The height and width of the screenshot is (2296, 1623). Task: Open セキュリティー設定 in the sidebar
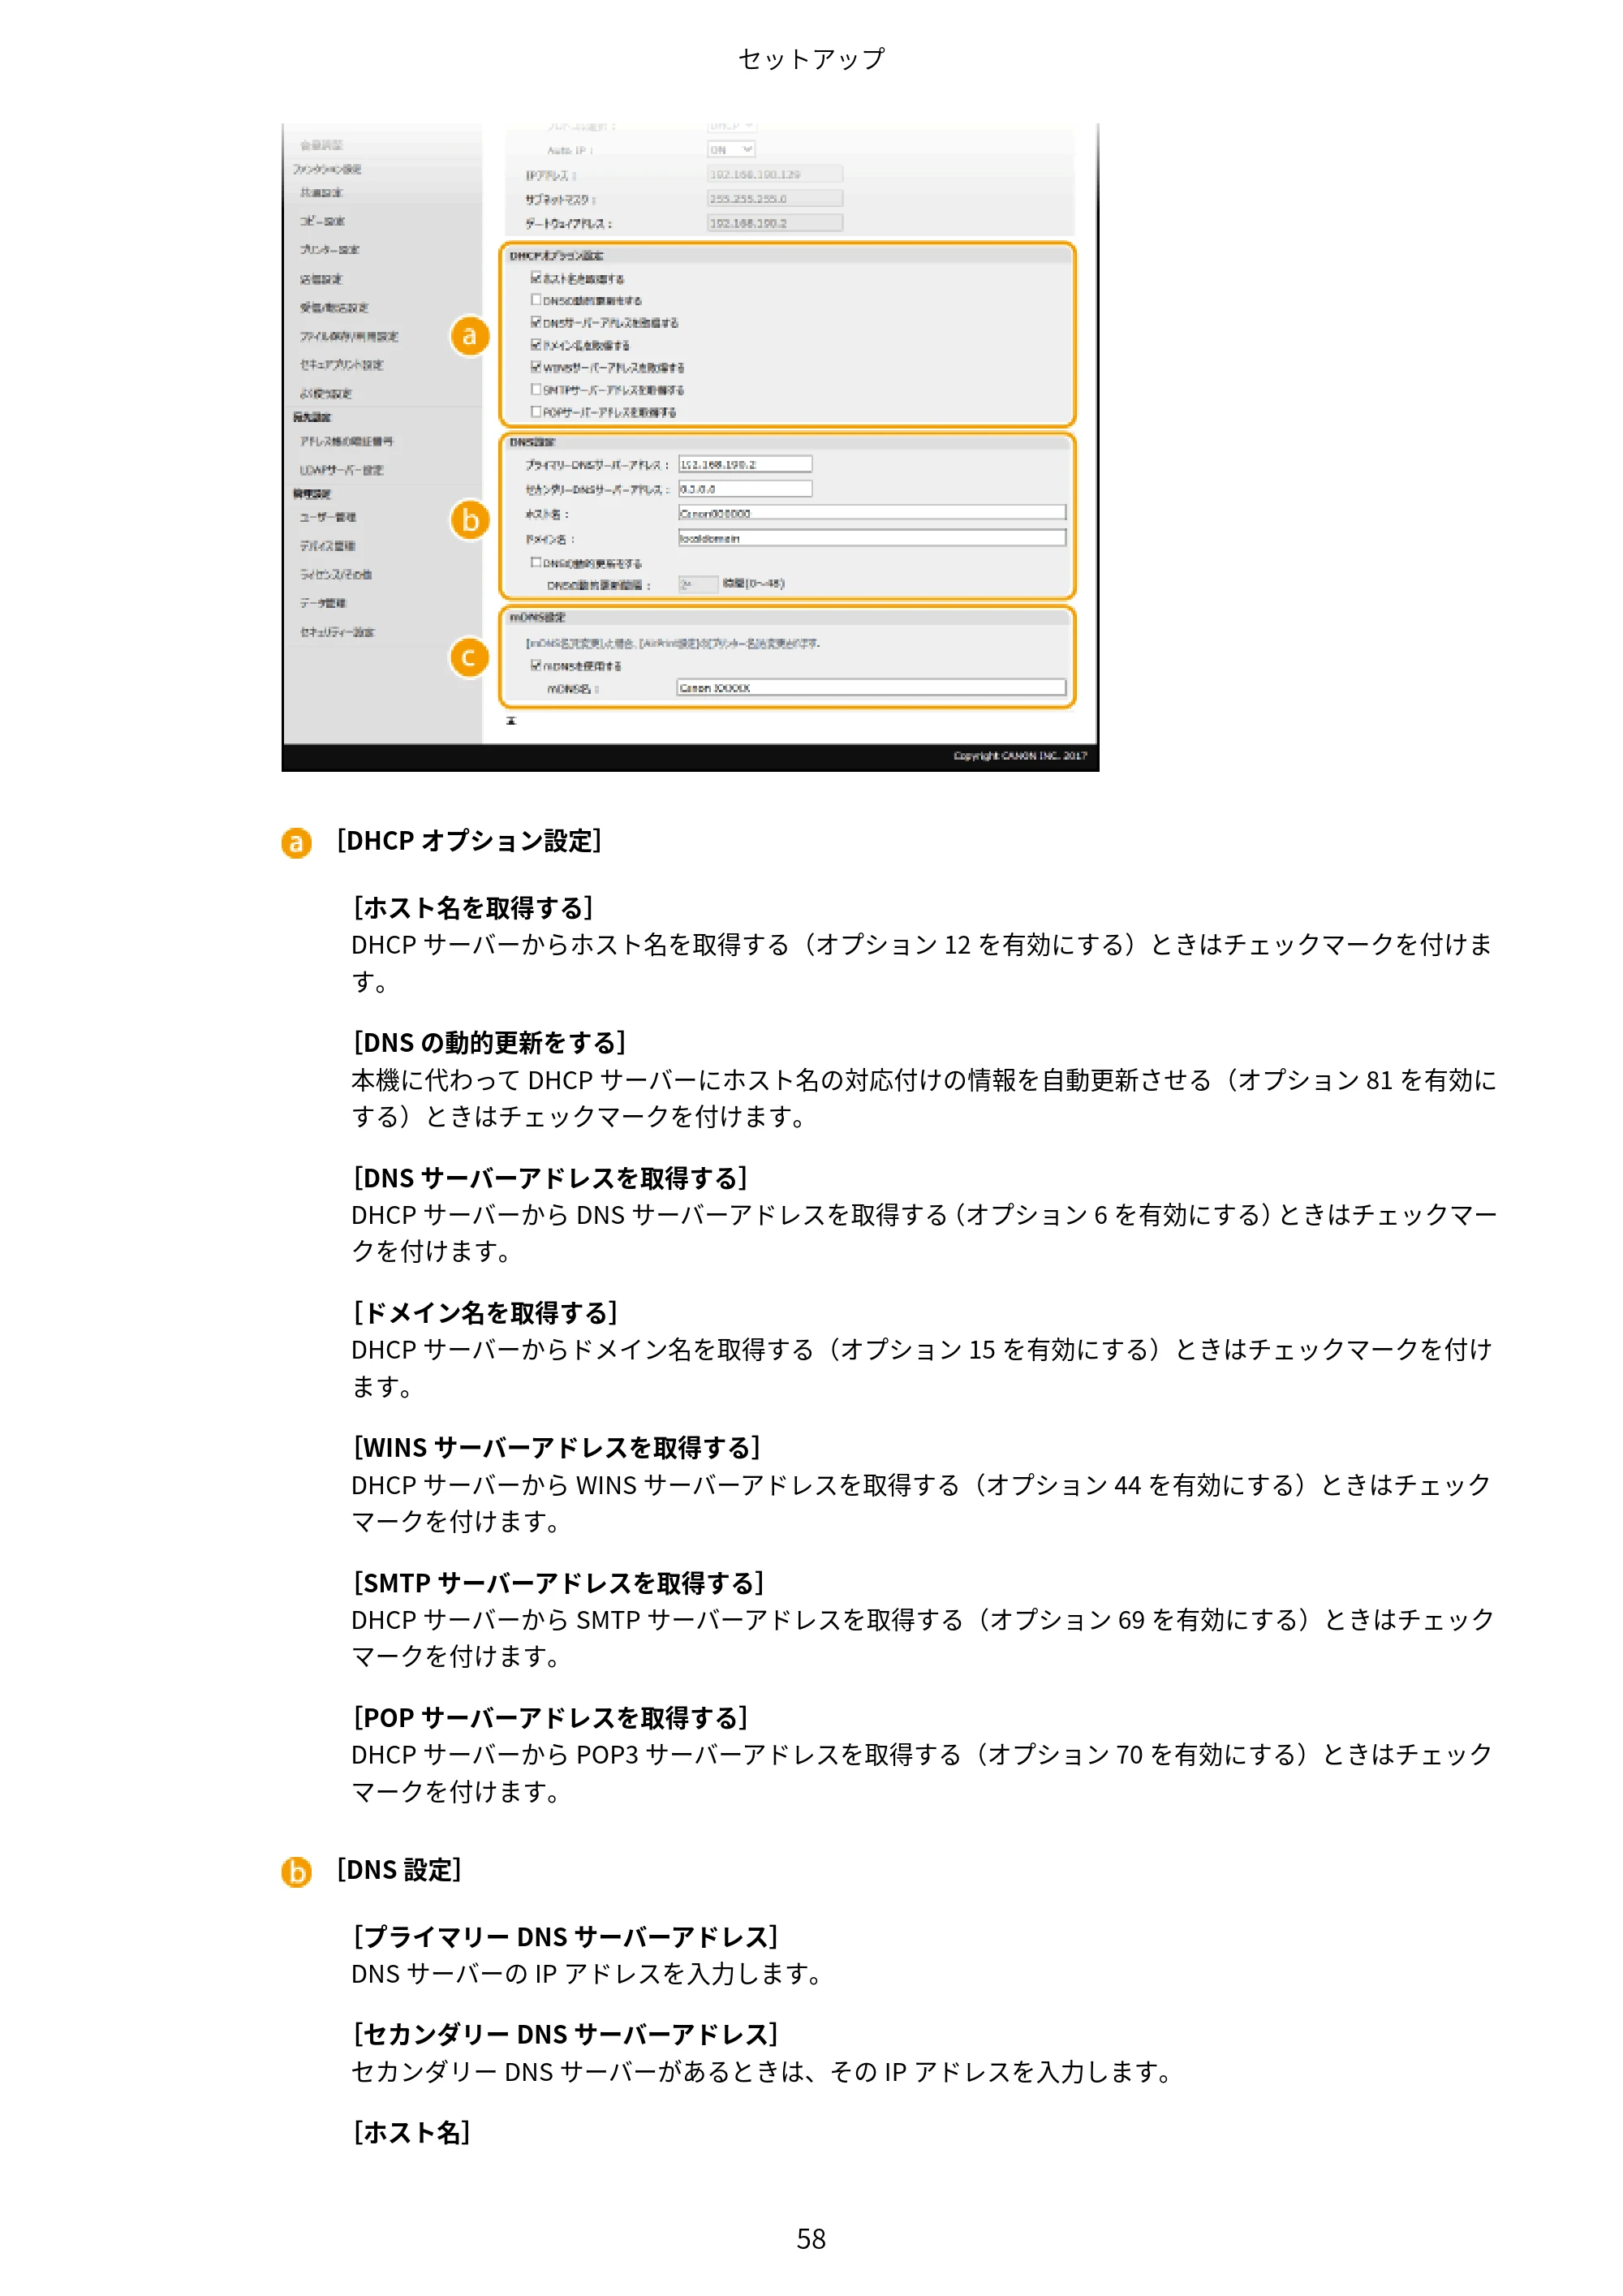[337, 632]
